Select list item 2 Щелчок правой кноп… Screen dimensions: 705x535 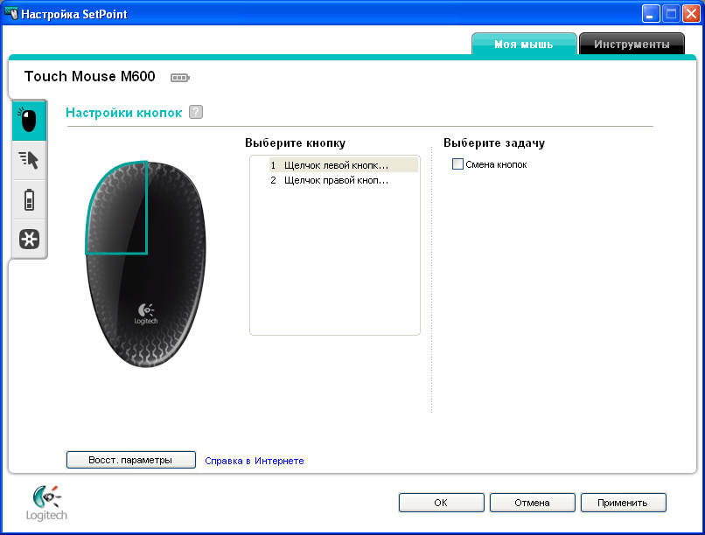coord(344,180)
